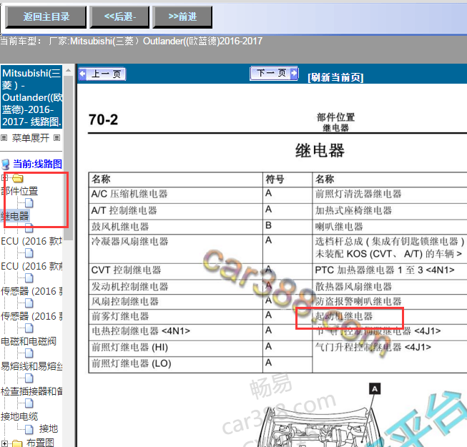Click the A/T 控制继电器 table cell
The width and height of the screenshot is (467, 447).
175,211
